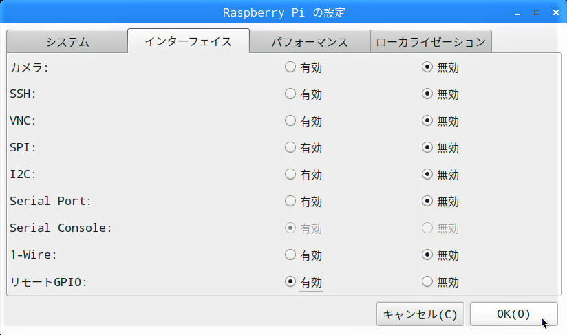Minimize the Raspberry Pi の設定 window
This screenshot has height=335, width=567.
coord(519,12)
